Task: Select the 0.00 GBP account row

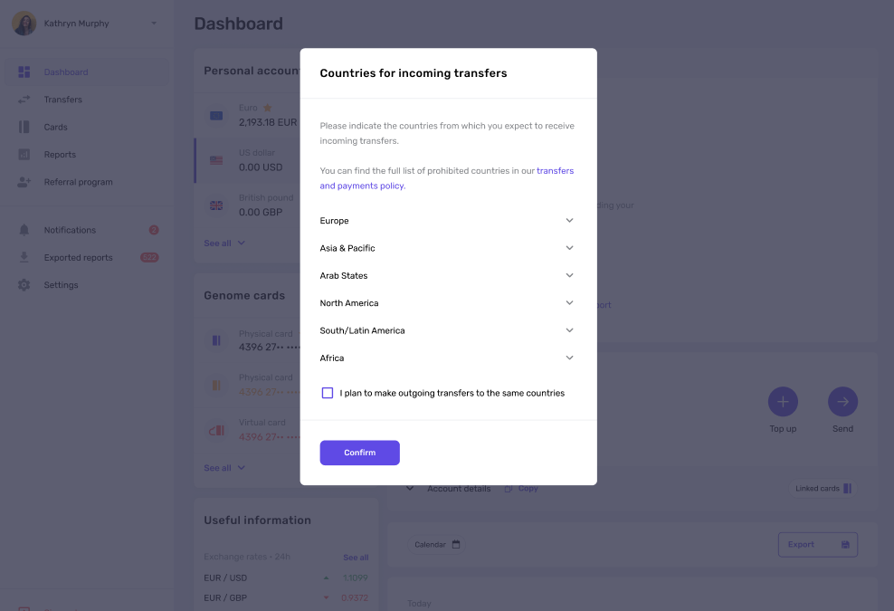Action: point(247,205)
